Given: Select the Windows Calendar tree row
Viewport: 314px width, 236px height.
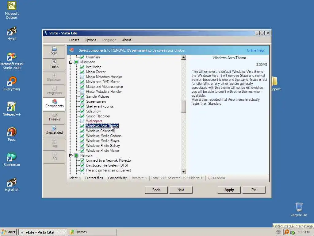Looking at the screenshot, I should pos(100,131).
